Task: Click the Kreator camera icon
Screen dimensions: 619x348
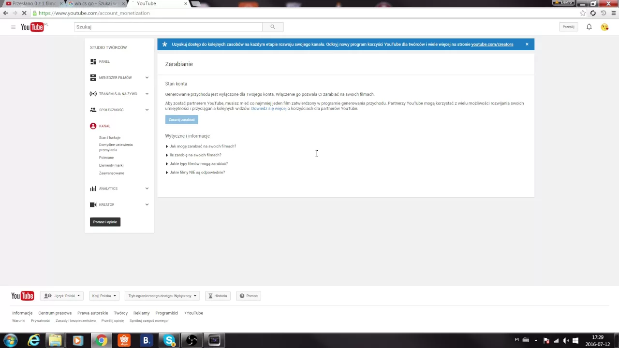Action: 93,204
